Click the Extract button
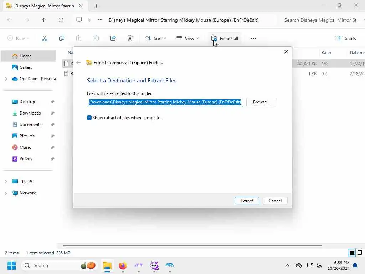Viewport: 365px width, 274px height. 247,201
